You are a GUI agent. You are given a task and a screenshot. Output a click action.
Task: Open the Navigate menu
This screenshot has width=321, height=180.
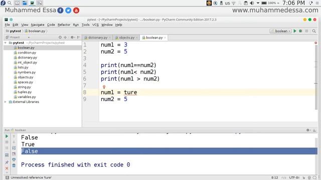(38, 24)
